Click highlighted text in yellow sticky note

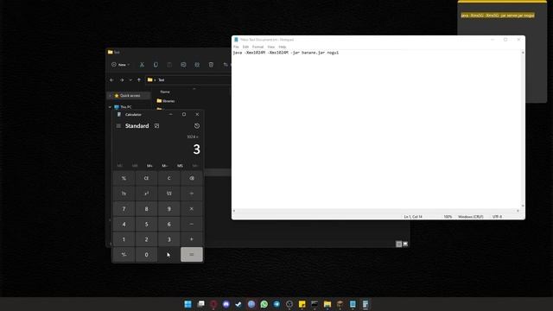[x=498, y=16]
